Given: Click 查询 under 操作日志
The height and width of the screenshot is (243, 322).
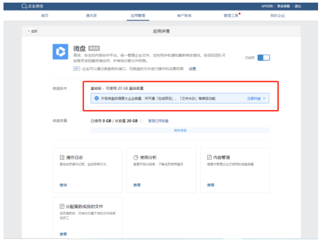Looking at the screenshot, I should (63, 185).
